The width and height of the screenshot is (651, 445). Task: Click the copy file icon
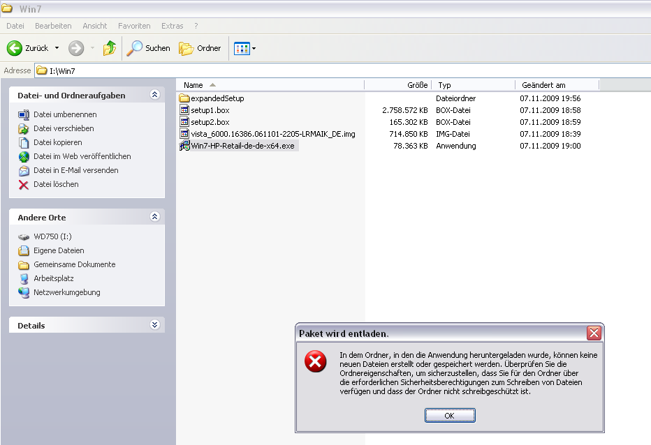pos(24,143)
